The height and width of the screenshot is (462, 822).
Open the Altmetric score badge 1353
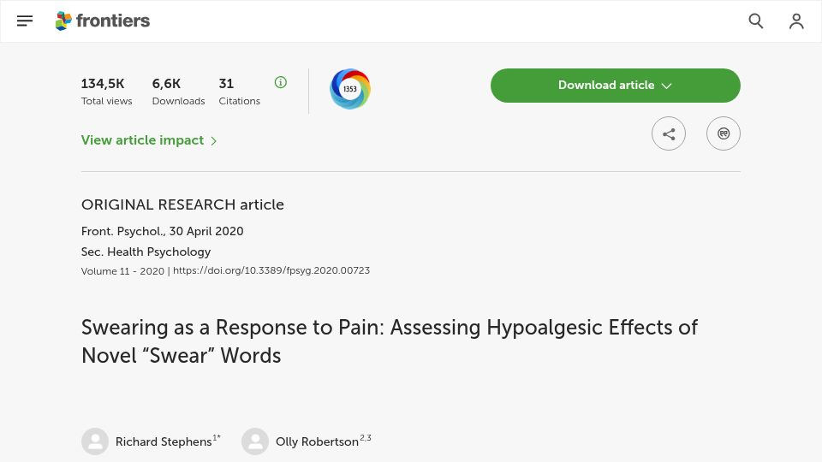350,89
